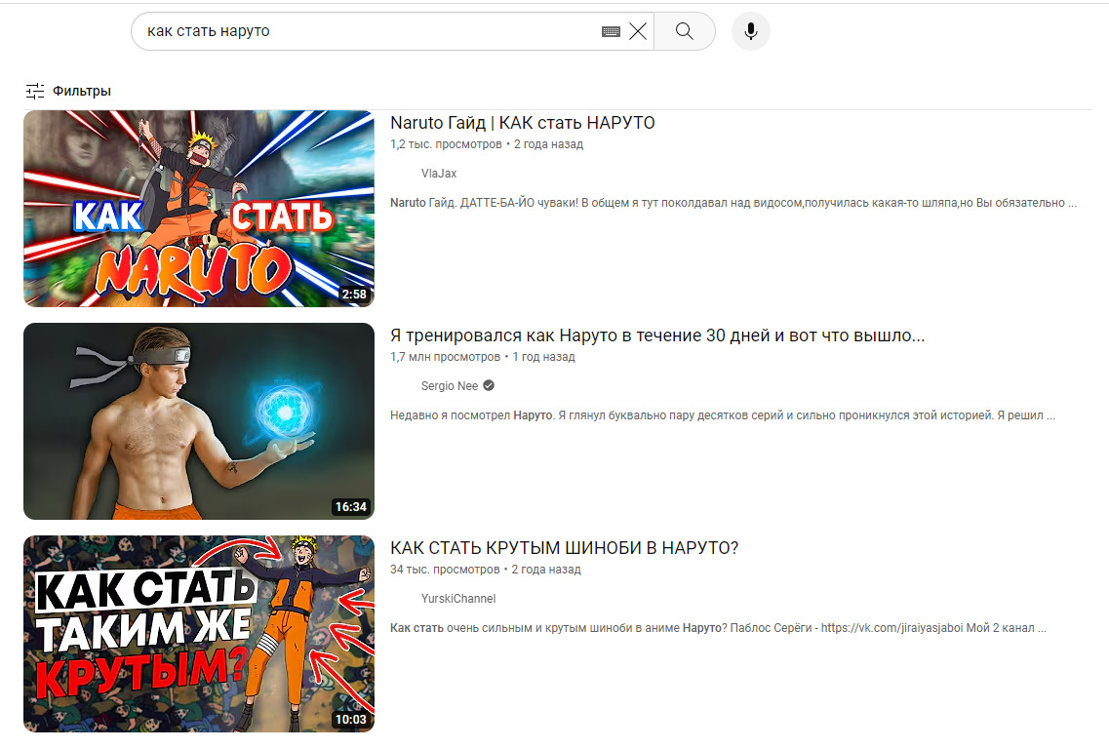
Task: Clear the search query with the X
Action: click(638, 31)
